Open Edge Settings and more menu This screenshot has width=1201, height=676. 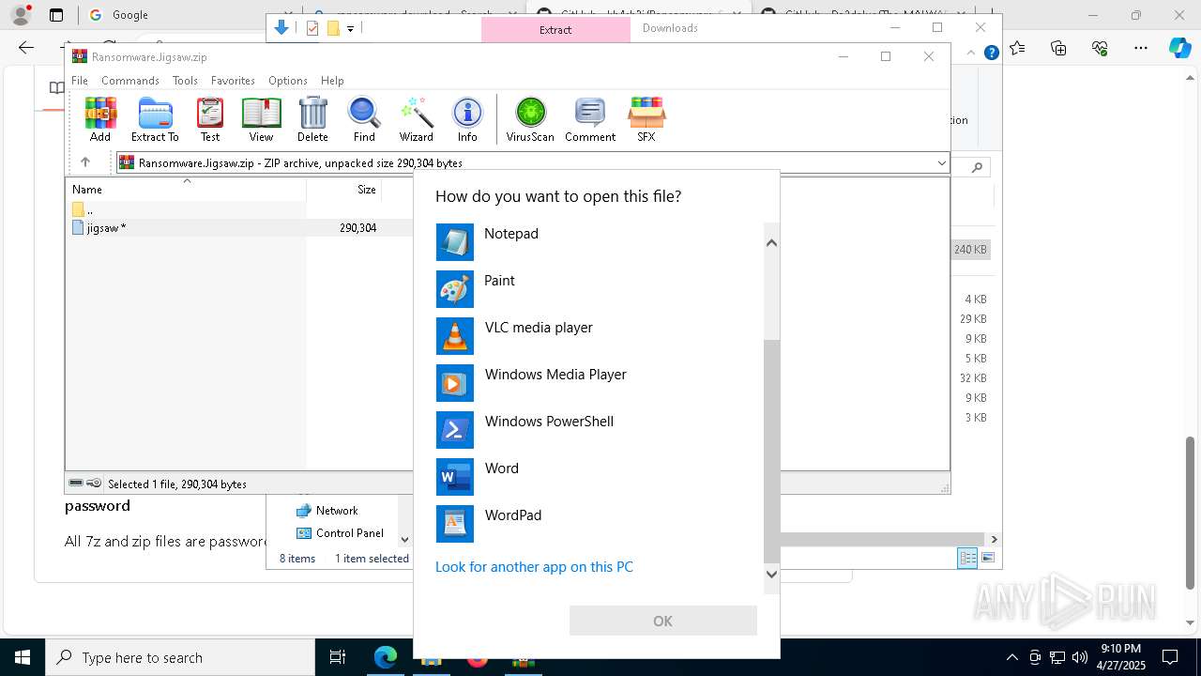coord(1141,48)
